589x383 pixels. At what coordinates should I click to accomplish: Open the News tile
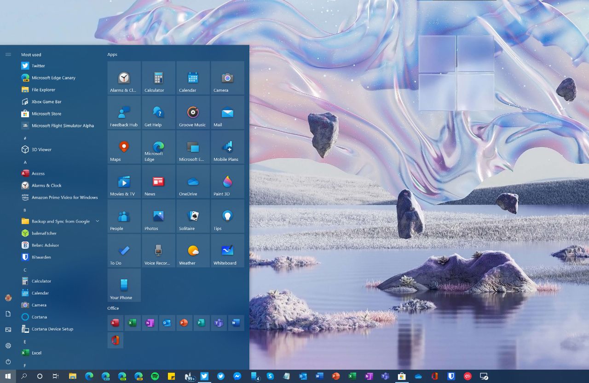(158, 182)
